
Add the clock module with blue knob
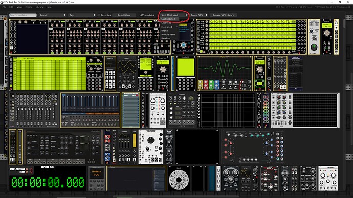[184, 45]
